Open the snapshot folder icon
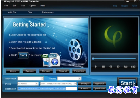Screen dimensions: 140x98 coord(126,67)
